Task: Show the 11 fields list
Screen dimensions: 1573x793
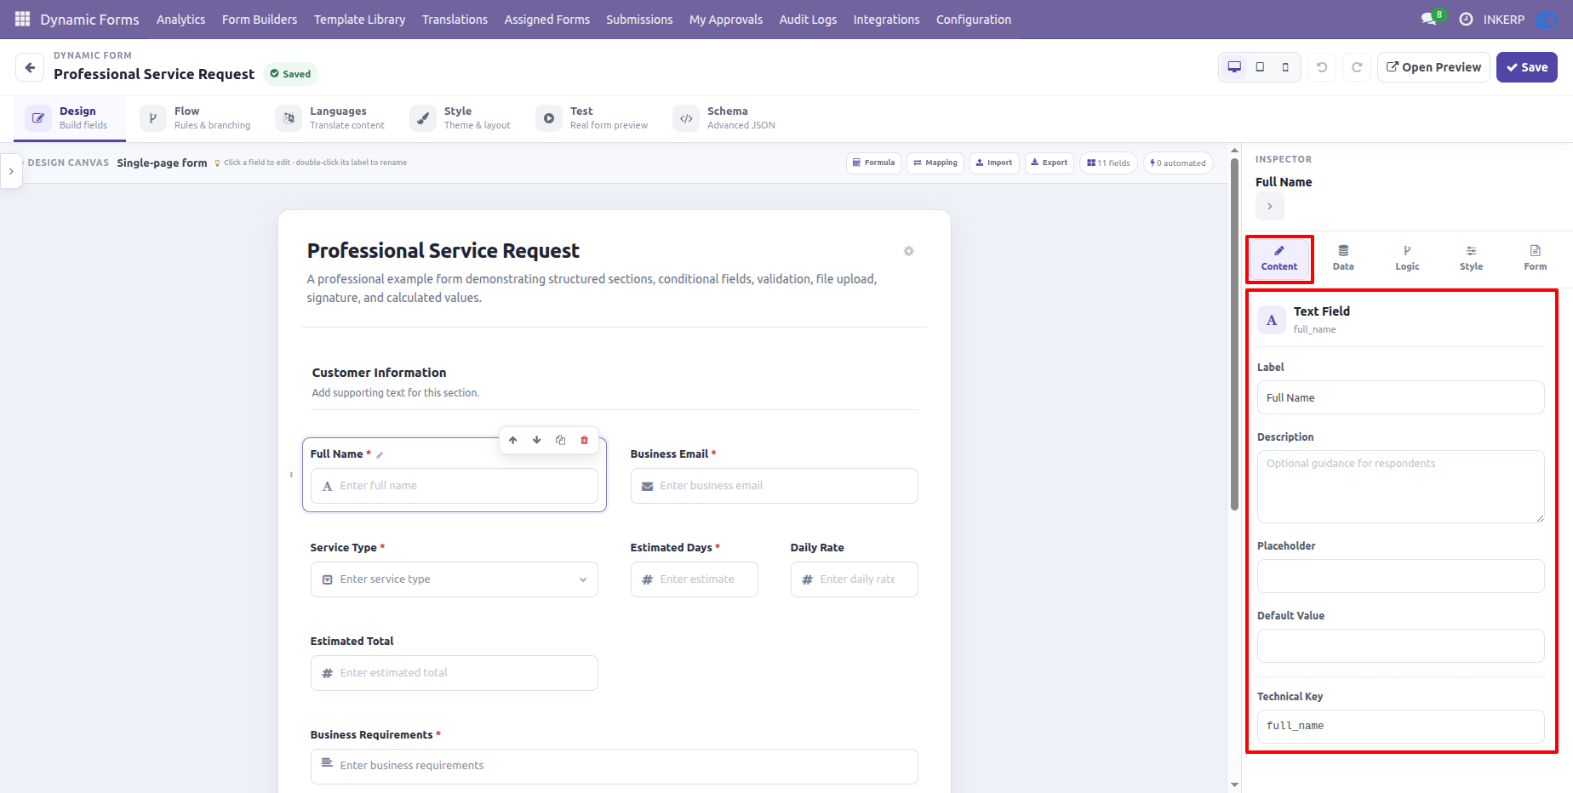Action: (x=1108, y=163)
